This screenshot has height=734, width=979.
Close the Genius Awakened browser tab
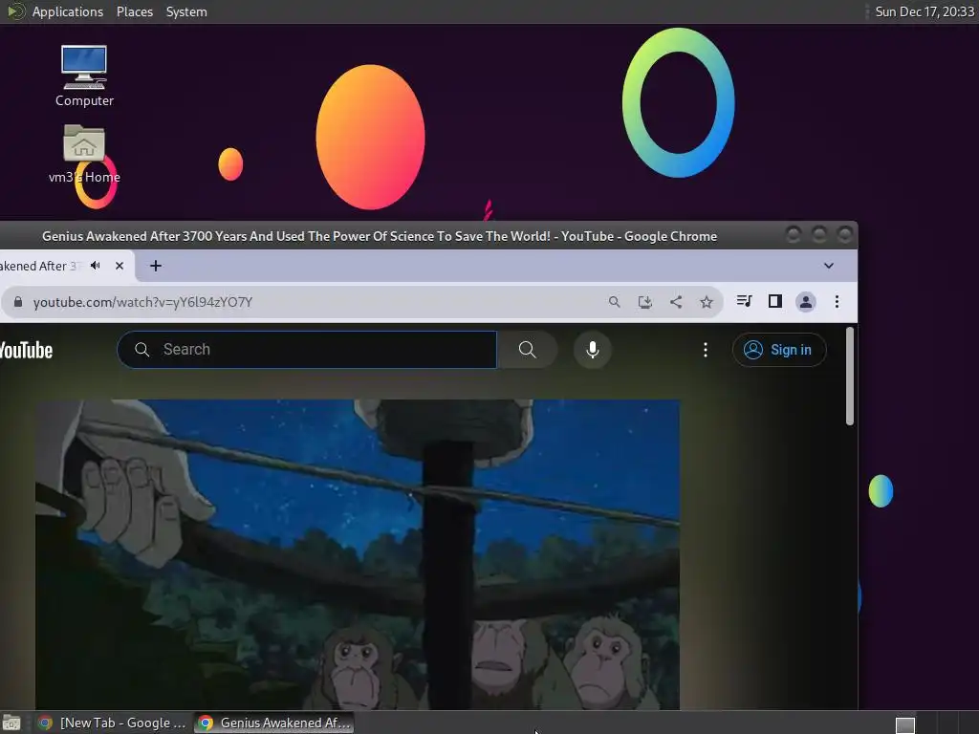pos(120,266)
